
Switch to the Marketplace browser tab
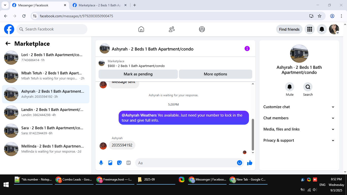click(x=100, y=5)
